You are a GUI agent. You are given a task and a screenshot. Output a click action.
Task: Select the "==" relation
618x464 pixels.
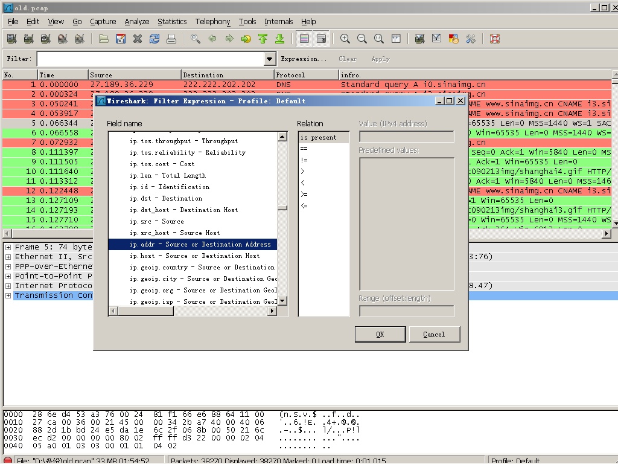click(323, 149)
